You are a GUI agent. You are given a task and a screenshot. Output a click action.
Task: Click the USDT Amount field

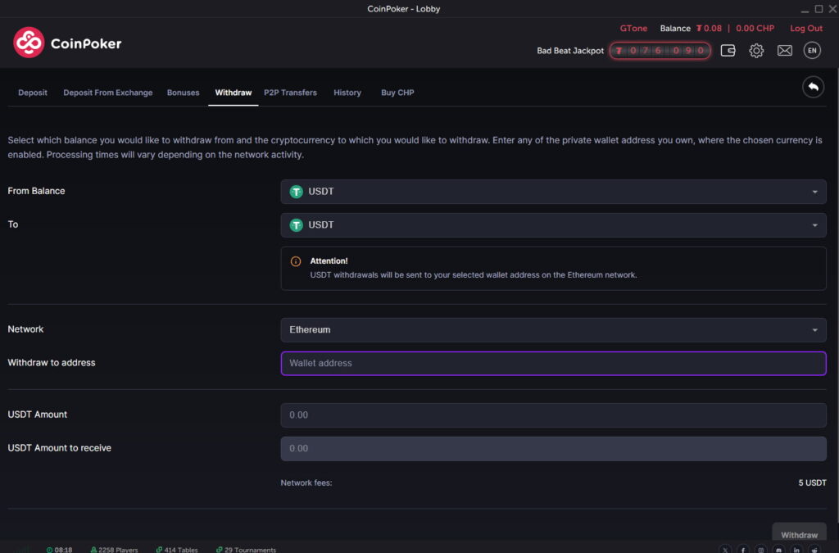[553, 415]
